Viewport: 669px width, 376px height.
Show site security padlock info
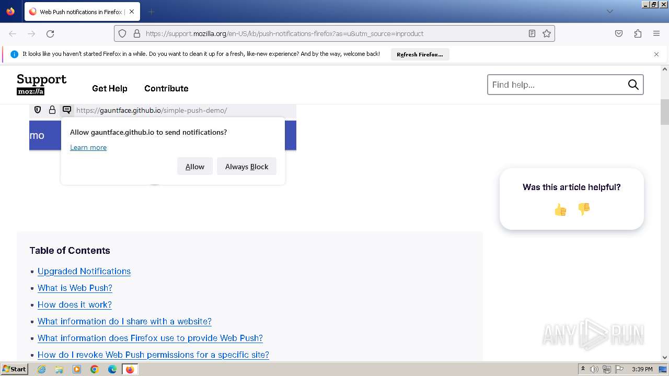pyautogui.click(x=137, y=33)
